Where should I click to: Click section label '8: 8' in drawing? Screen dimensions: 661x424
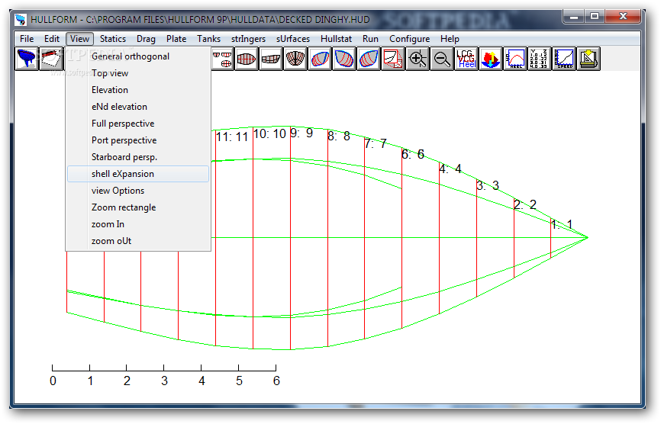[339, 136]
